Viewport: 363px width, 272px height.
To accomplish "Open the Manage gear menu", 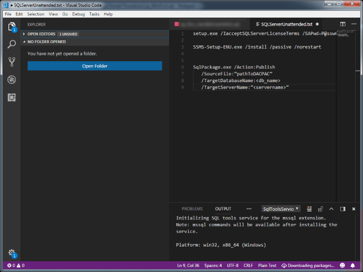I will tap(11, 252).
